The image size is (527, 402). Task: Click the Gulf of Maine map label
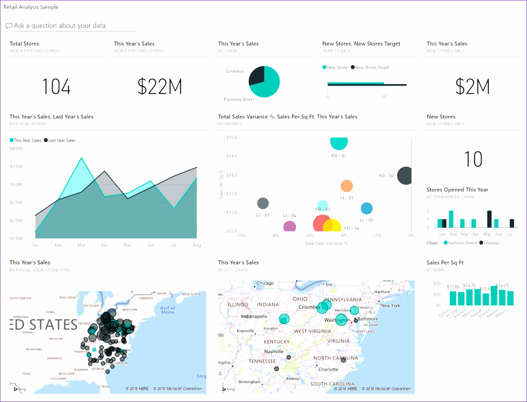pyautogui.click(x=168, y=310)
